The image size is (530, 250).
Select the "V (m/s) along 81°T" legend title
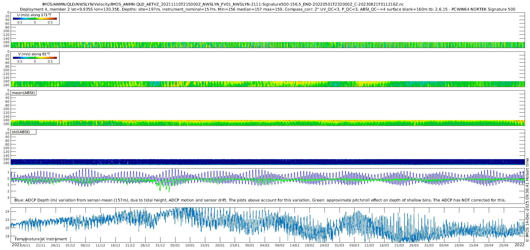coord(34,54)
